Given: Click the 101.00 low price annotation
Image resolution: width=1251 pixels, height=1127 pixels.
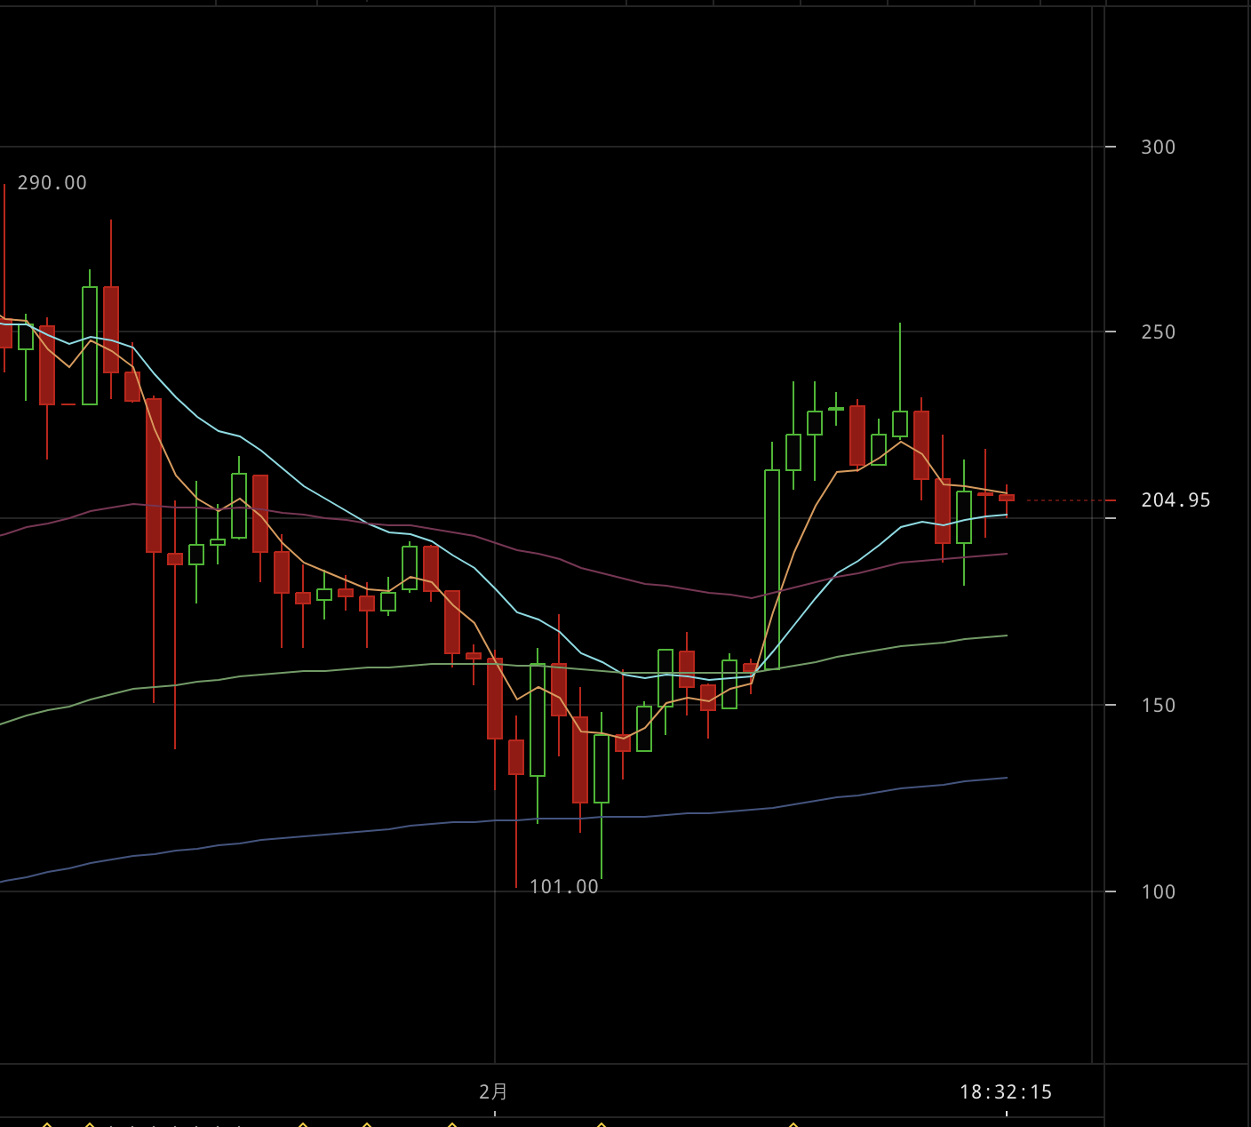Looking at the screenshot, I should point(564,887).
